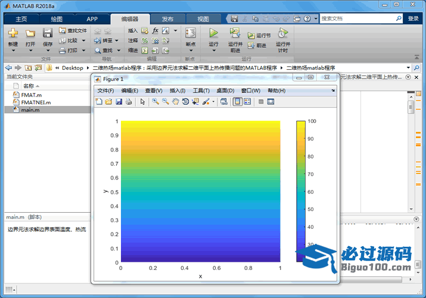This screenshot has width=426, height=298.
Task: Select the Zoom Out tool in Figure 1
Action: click(166, 101)
